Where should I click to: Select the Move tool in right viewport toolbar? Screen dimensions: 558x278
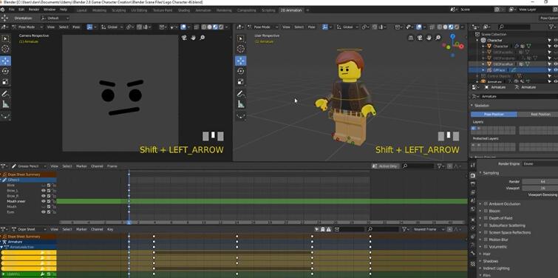coord(240,61)
